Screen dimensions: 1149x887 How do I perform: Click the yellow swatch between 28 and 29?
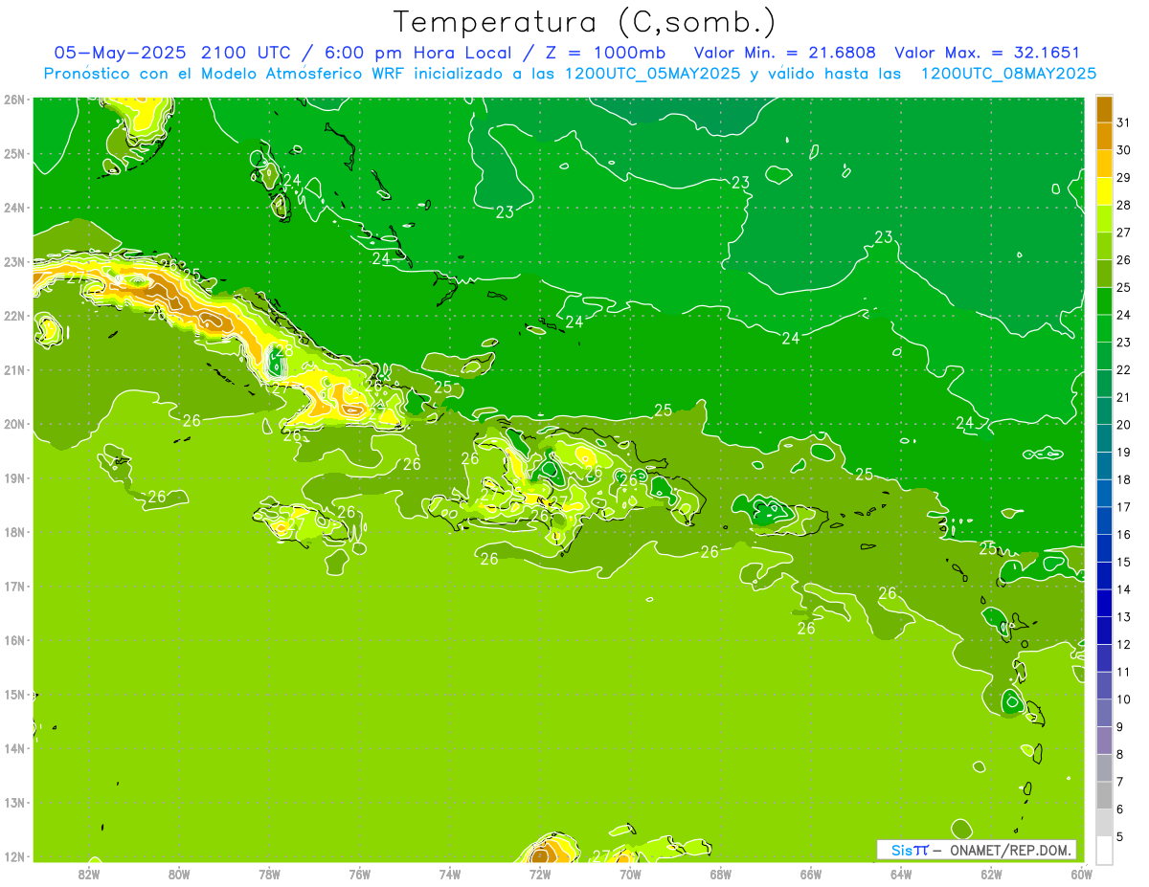tap(1104, 192)
